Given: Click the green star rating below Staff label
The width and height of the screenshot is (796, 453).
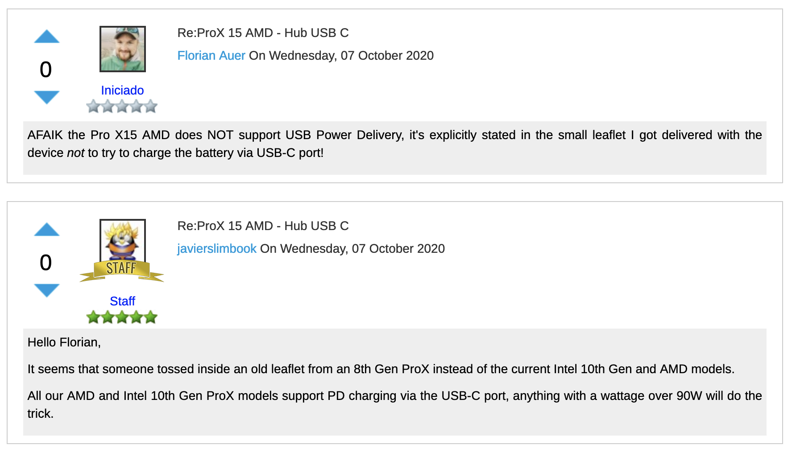Looking at the screenshot, I should (x=122, y=317).
